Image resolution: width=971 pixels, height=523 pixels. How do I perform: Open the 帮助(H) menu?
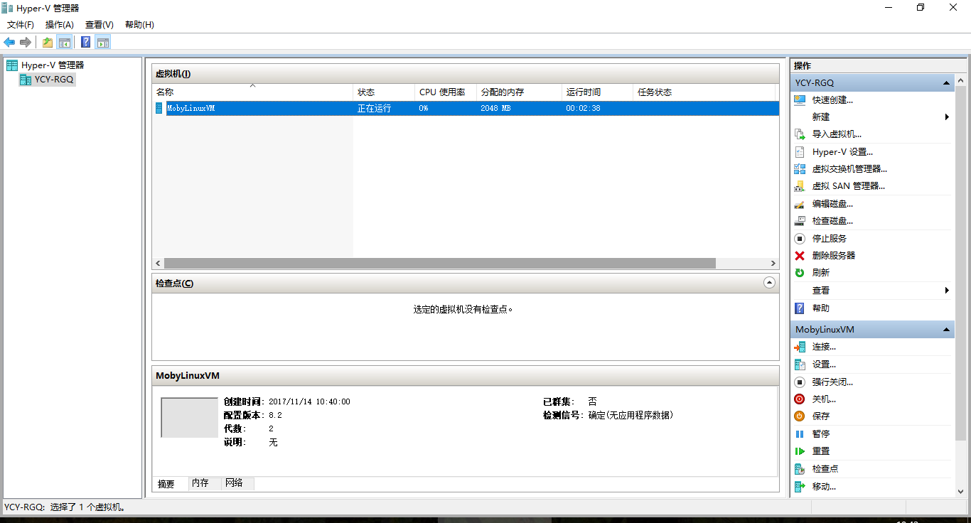point(139,25)
